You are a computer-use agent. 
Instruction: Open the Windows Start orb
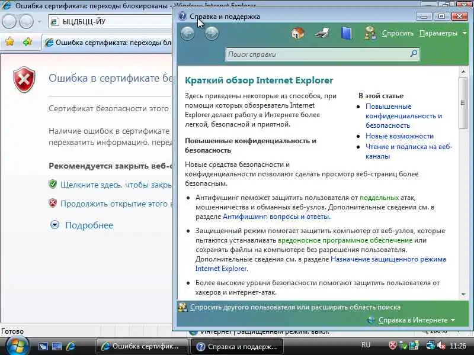point(17,346)
